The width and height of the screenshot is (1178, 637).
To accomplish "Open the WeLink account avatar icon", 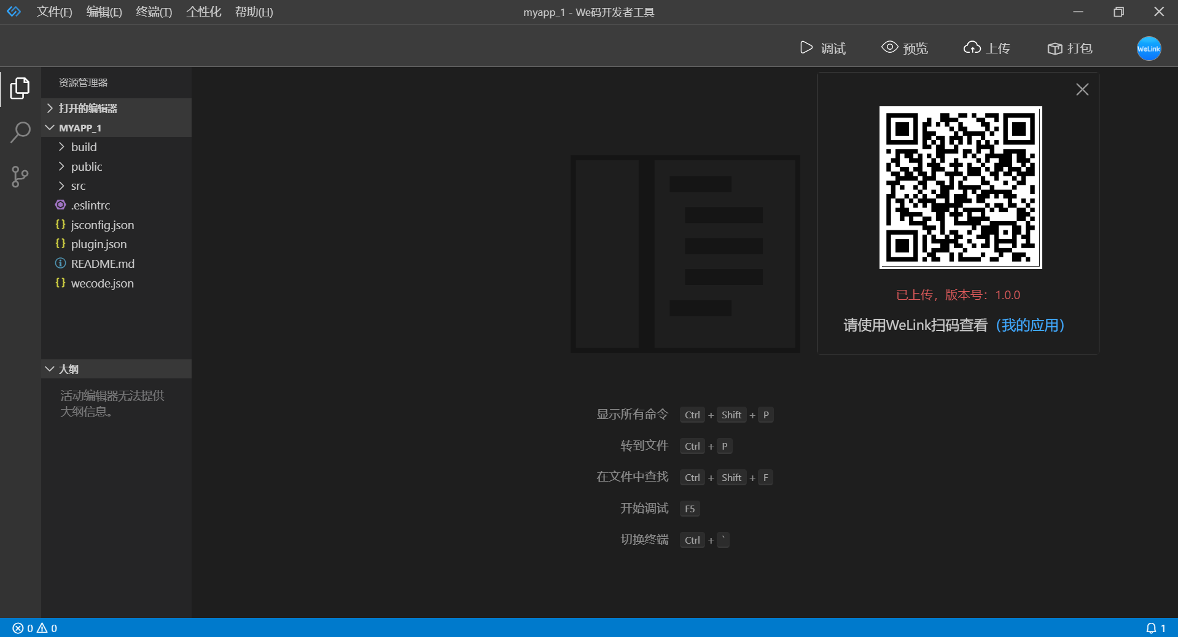I will [1148, 49].
